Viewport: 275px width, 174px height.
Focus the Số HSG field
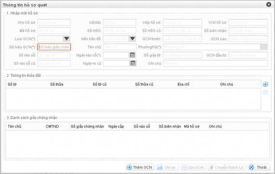tap(119, 31)
